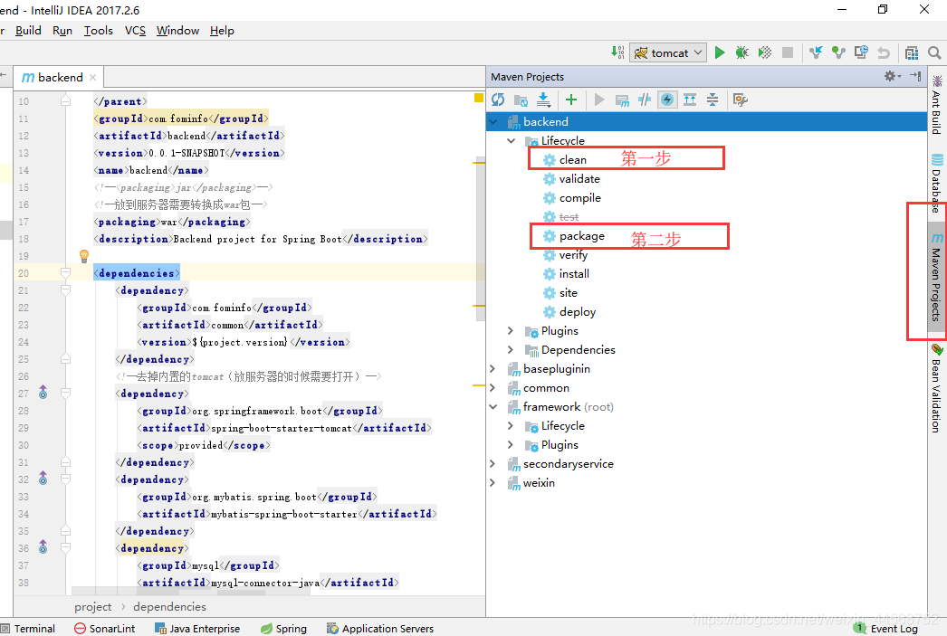Click gutter icon on line 36
This screenshot has width=947, height=636.
point(43,547)
